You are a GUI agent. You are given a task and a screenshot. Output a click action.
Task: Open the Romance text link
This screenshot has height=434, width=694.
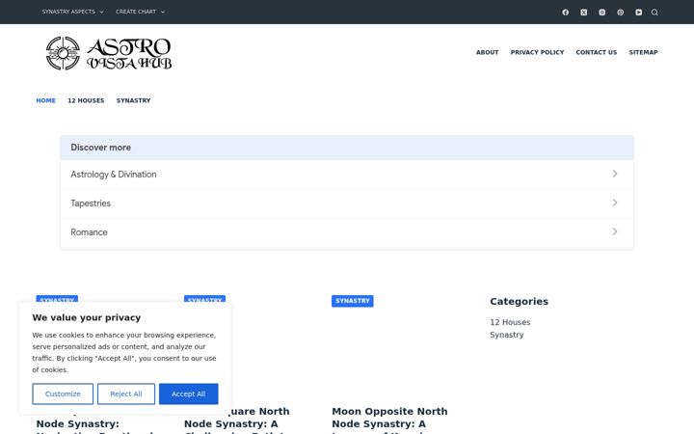89,231
